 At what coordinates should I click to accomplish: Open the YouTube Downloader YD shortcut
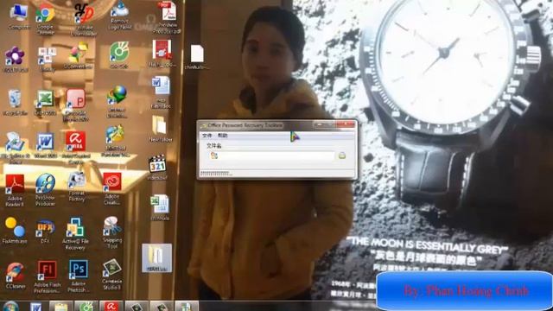[x=84, y=19]
